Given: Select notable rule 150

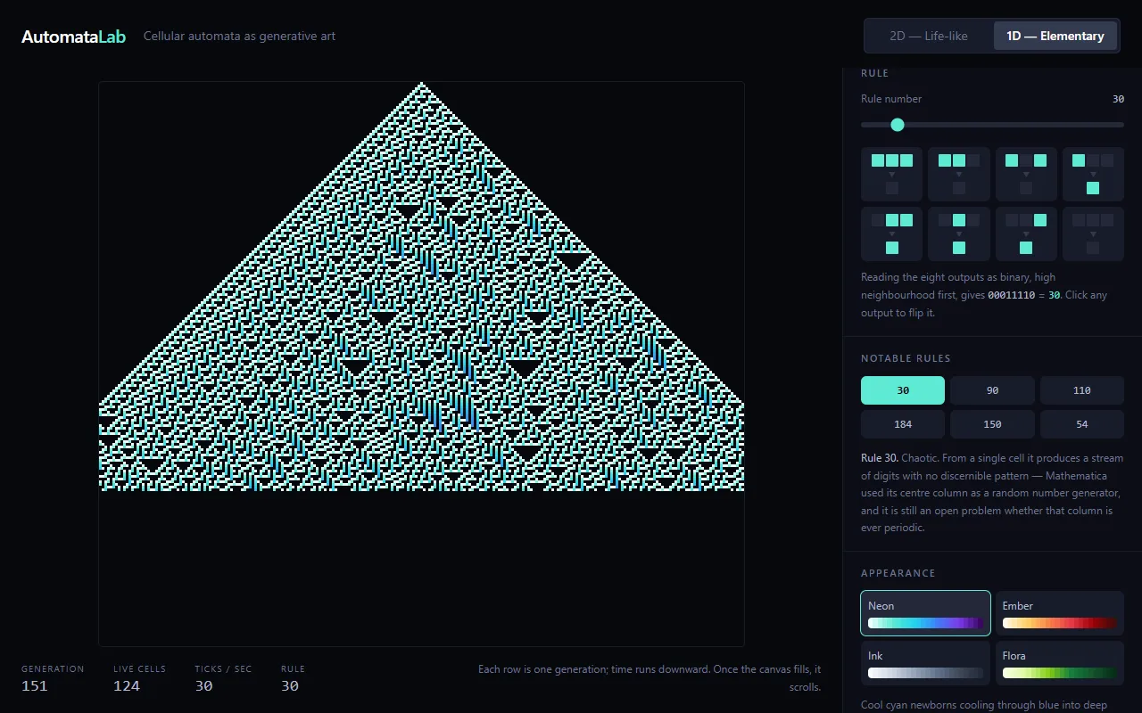Looking at the screenshot, I should click(992, 424).
